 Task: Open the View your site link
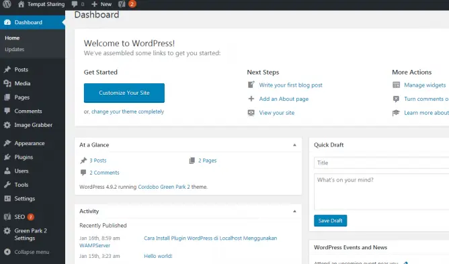coord(277,113)
